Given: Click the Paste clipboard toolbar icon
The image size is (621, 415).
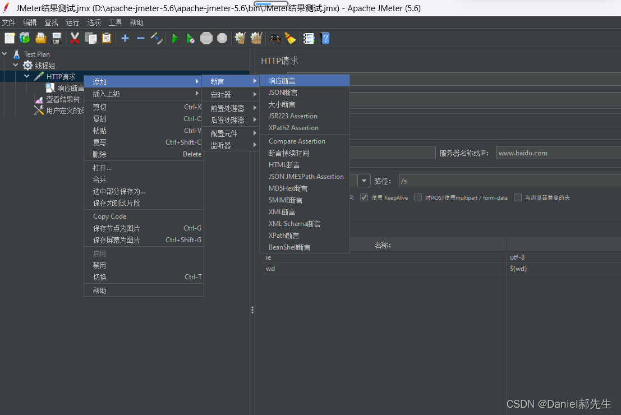Looking at the screenshot, I should pyautogui.click(x=107, y=38).
